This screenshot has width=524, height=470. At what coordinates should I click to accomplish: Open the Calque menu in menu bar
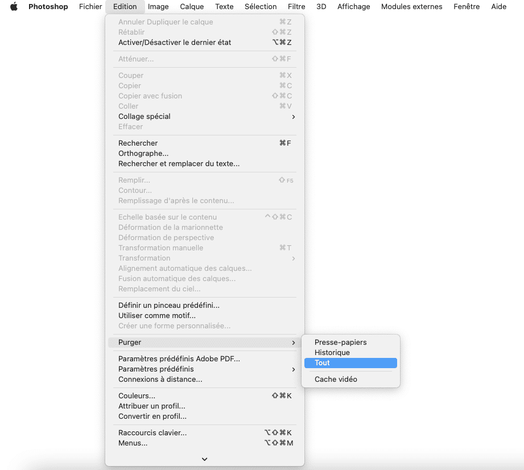coord(192,7)
